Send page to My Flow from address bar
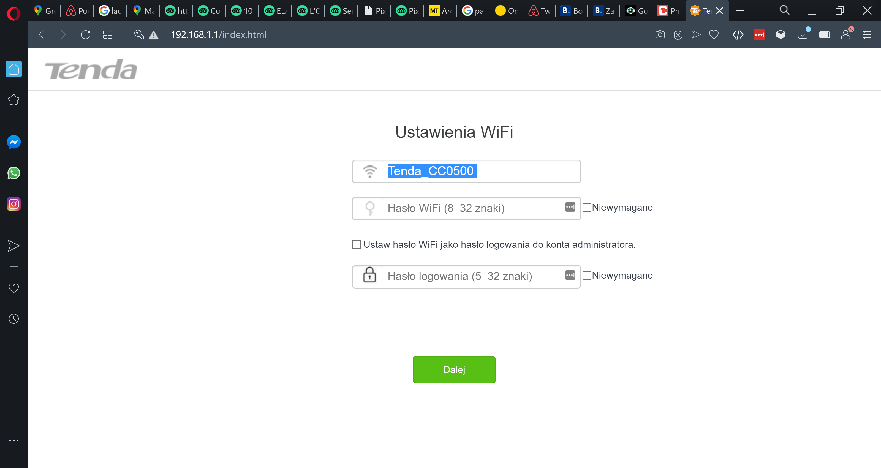 pyautogui.click(x=696, y=35)
